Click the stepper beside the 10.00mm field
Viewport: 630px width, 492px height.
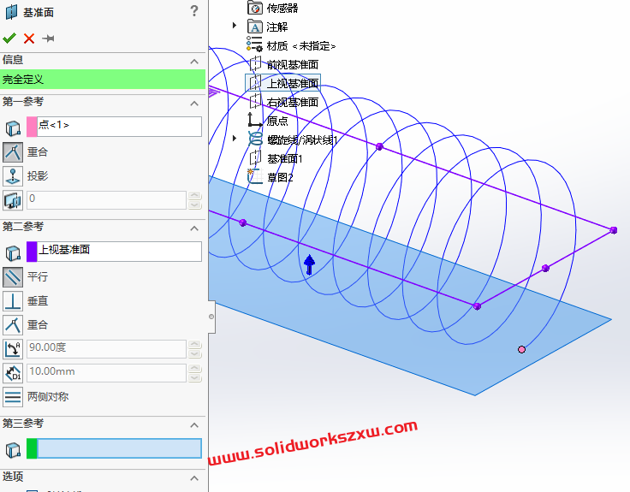[x=195, y=373]
